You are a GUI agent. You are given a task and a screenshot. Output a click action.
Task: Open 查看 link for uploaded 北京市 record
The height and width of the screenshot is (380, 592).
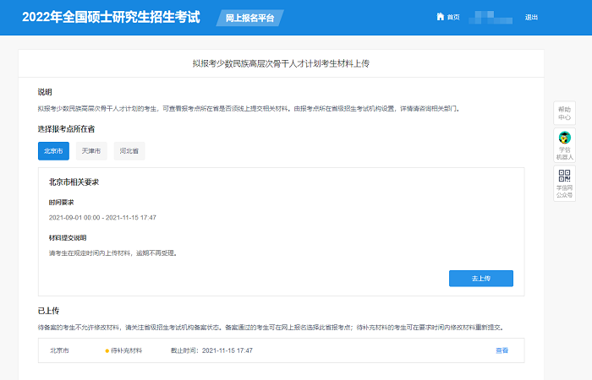coord(502,350)
